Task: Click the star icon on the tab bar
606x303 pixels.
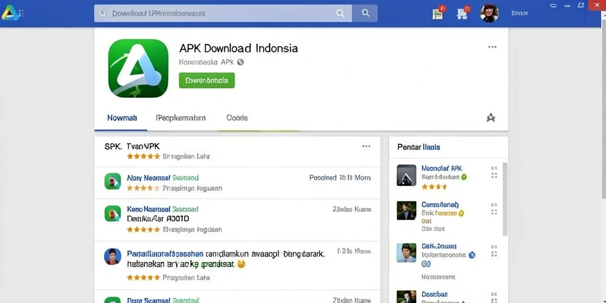Action: [x=491, y=118]
